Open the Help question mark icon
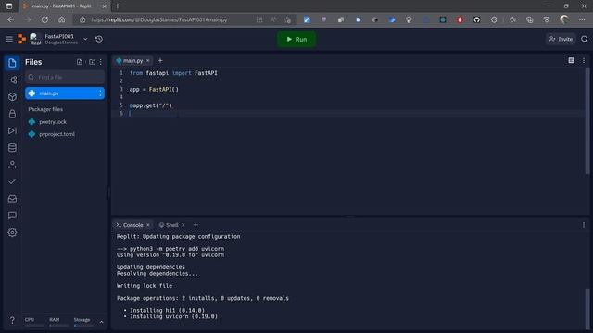The width and height of the screenshot is (593, 333). (x=12, y=321)
